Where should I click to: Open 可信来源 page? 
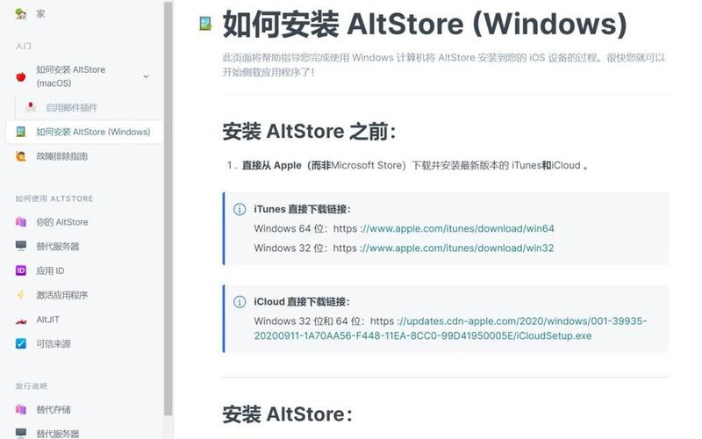[x=54, y=344]
